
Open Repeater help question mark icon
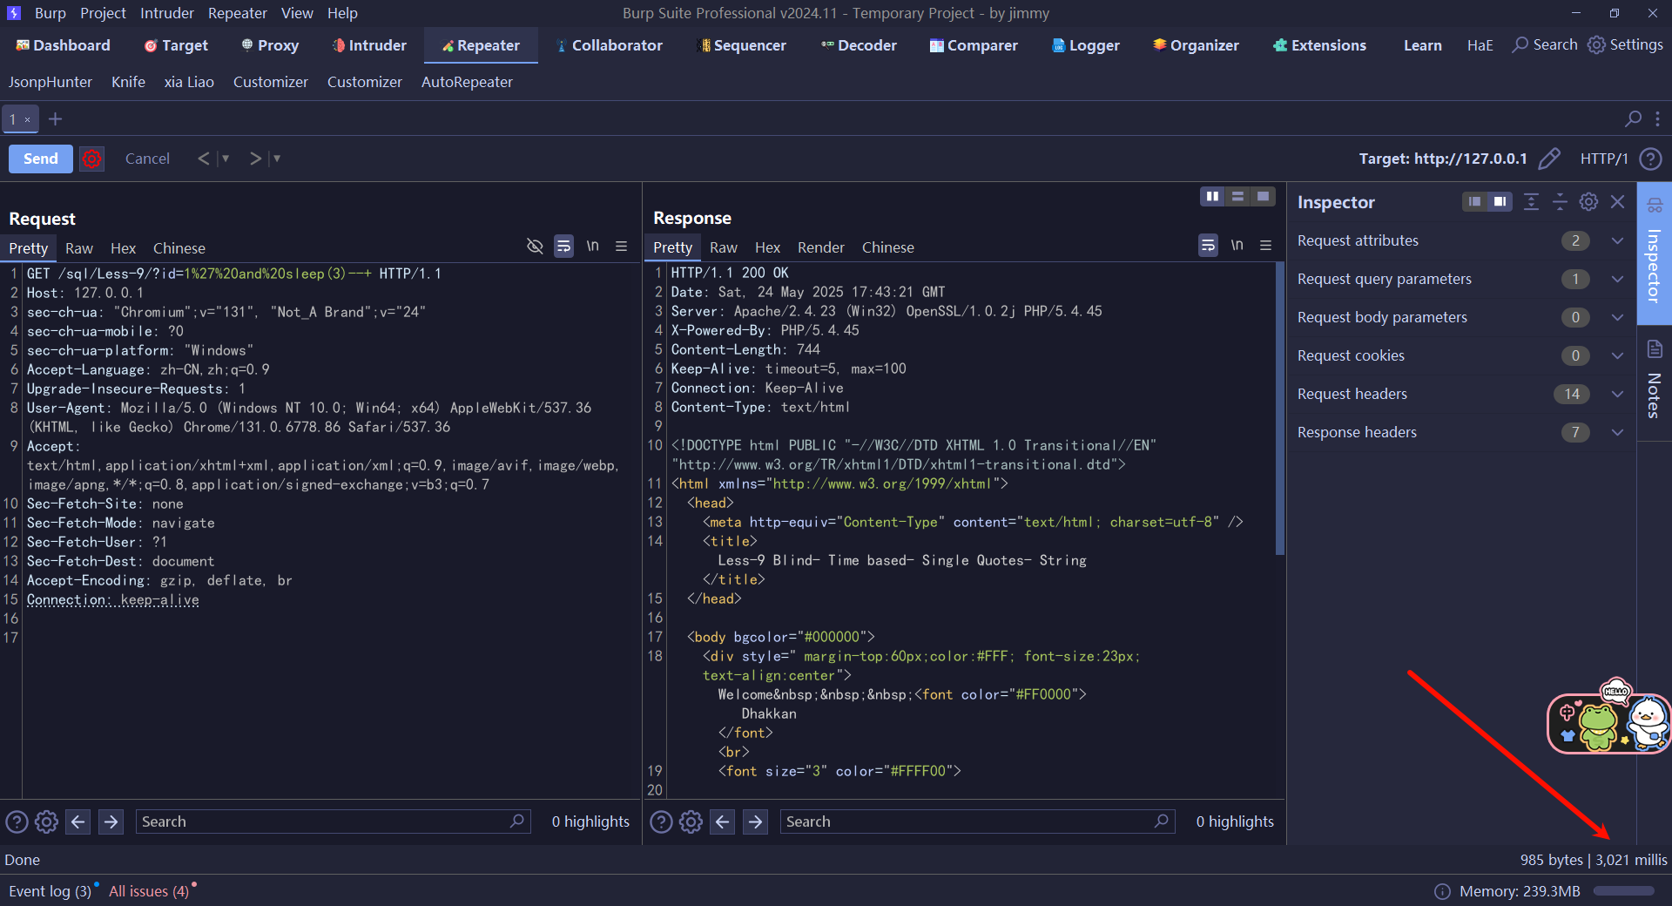[1650, 159]
